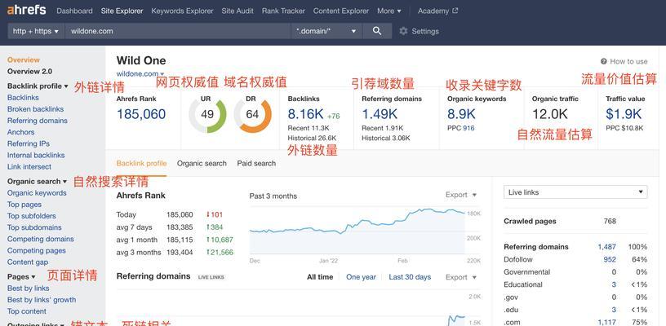Open the Live links dropdown
This screenshot has height=326, width=666.
pos(575,192)
